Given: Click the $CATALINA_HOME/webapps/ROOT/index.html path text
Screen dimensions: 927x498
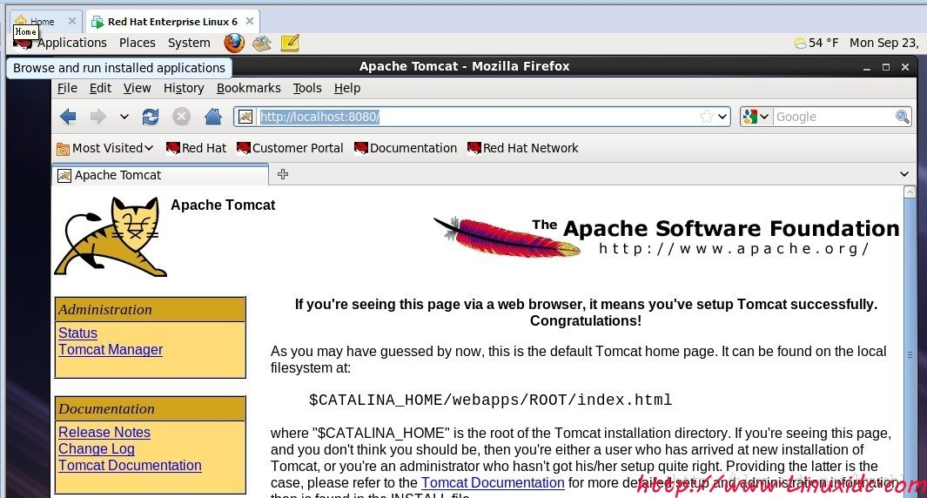Looking at the screenshot, I should [x=490, y=400].
